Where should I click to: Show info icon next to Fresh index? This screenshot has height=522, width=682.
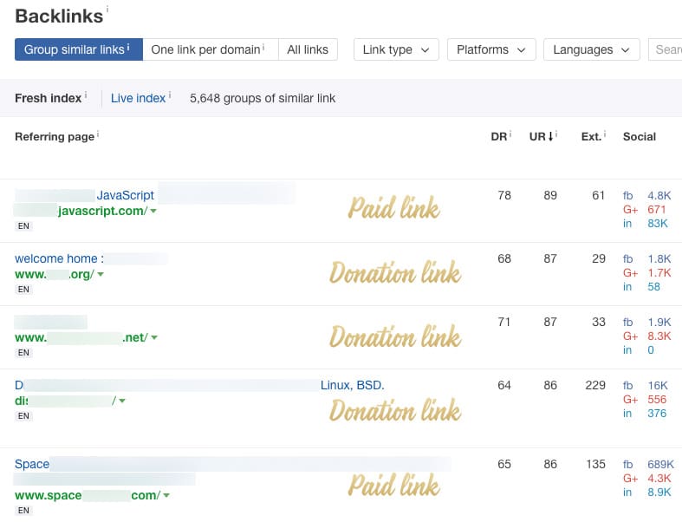pyautogui.click(x=86, y=95)
